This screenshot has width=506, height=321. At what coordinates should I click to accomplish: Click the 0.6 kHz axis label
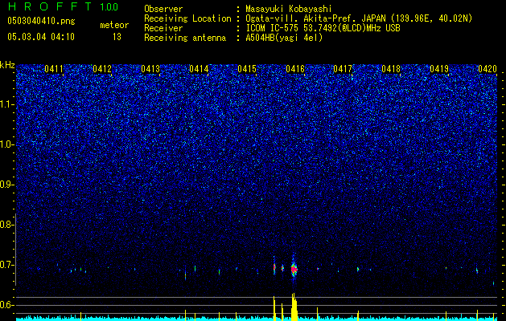point(6,305)
